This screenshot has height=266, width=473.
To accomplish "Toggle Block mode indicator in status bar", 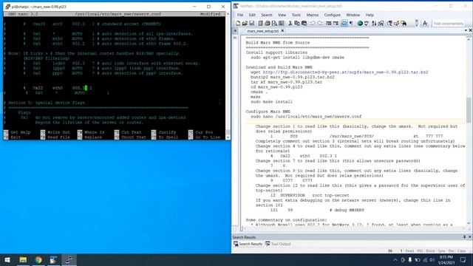I will tap(430, 250).
